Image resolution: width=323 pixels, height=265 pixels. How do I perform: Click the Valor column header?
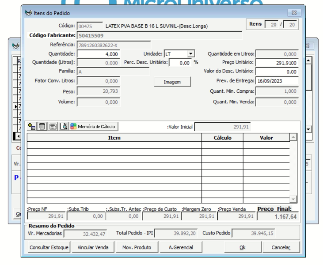(x=266, y=138)
